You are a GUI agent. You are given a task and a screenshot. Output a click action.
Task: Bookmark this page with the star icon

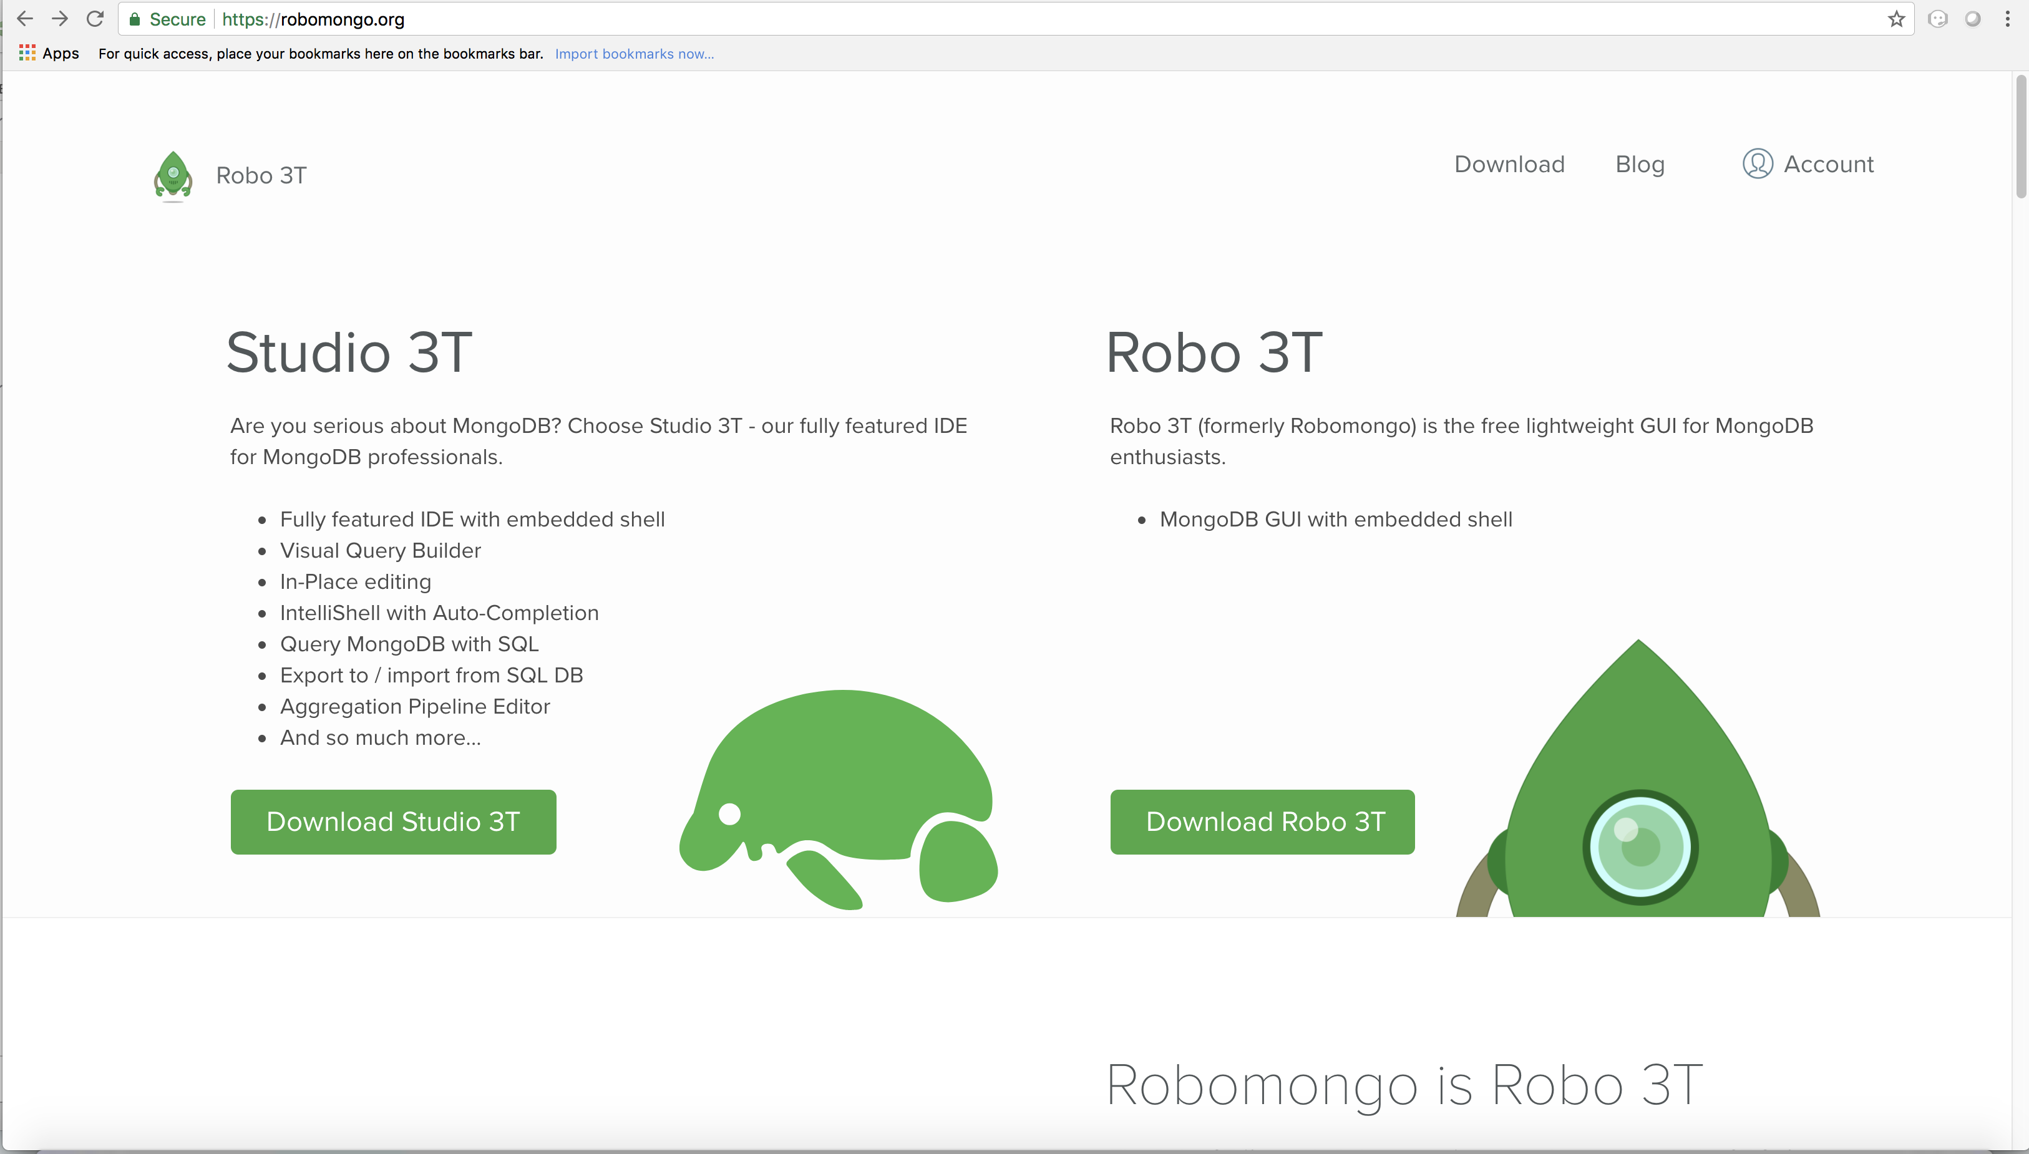1896,19
